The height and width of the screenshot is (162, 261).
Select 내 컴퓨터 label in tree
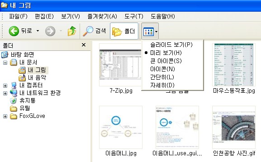[x=31, y=85]
